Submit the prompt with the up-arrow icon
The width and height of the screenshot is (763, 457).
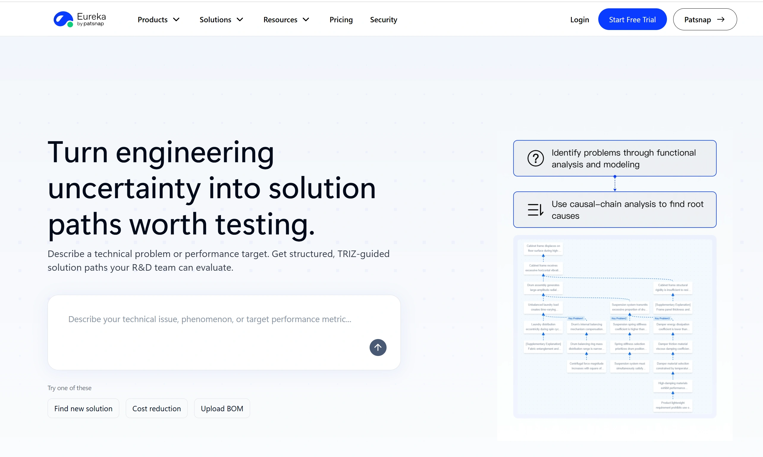(378, 347)
